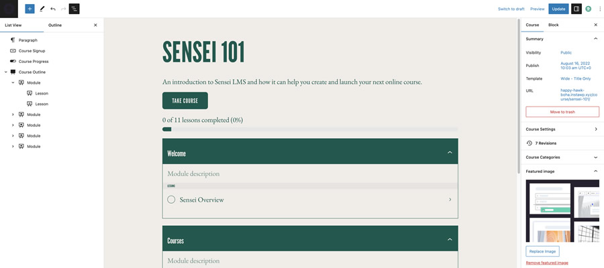Collapse the Course Outline tree item

[6, 72]
